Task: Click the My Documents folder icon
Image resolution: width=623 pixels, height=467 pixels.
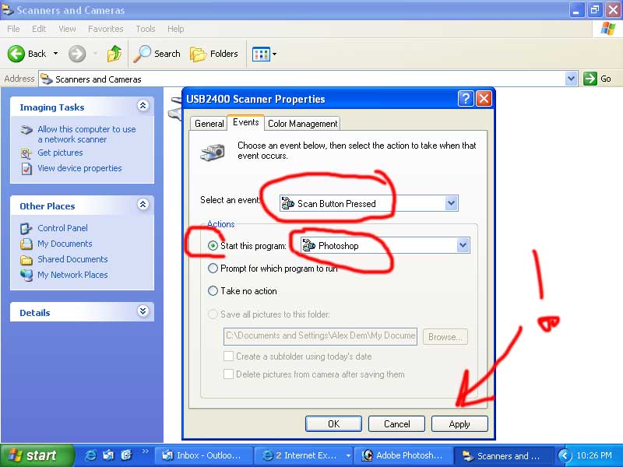Action: tap(26, 244)
